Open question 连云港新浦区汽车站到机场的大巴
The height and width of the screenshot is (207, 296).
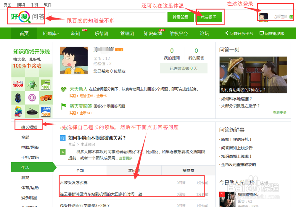point(101,194)
